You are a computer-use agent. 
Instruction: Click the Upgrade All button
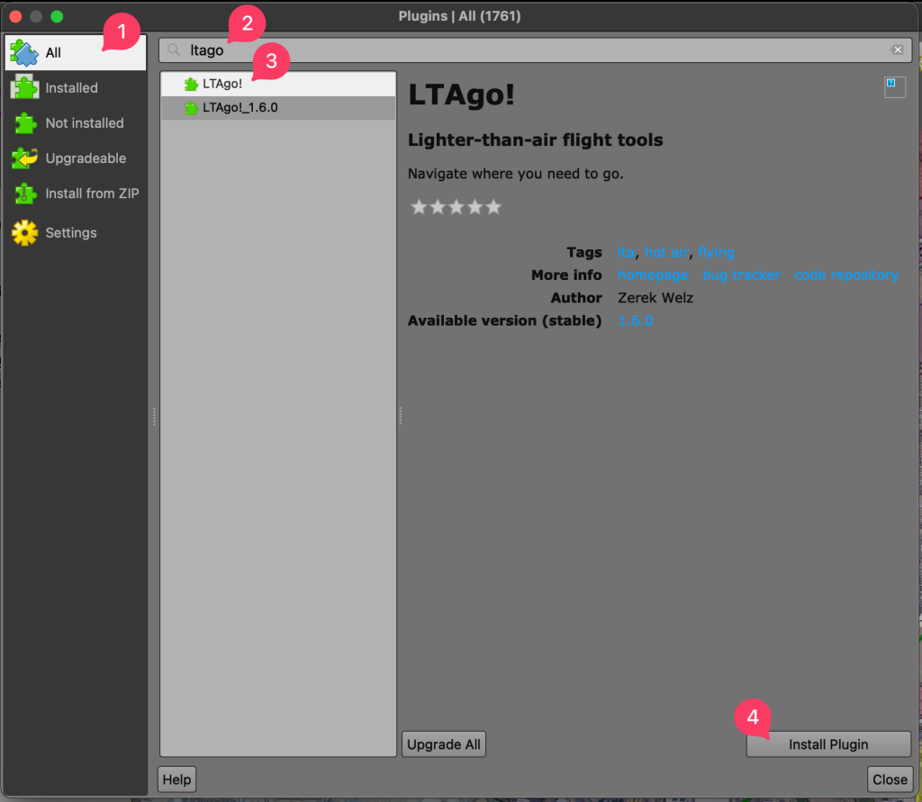pos(443,744)
